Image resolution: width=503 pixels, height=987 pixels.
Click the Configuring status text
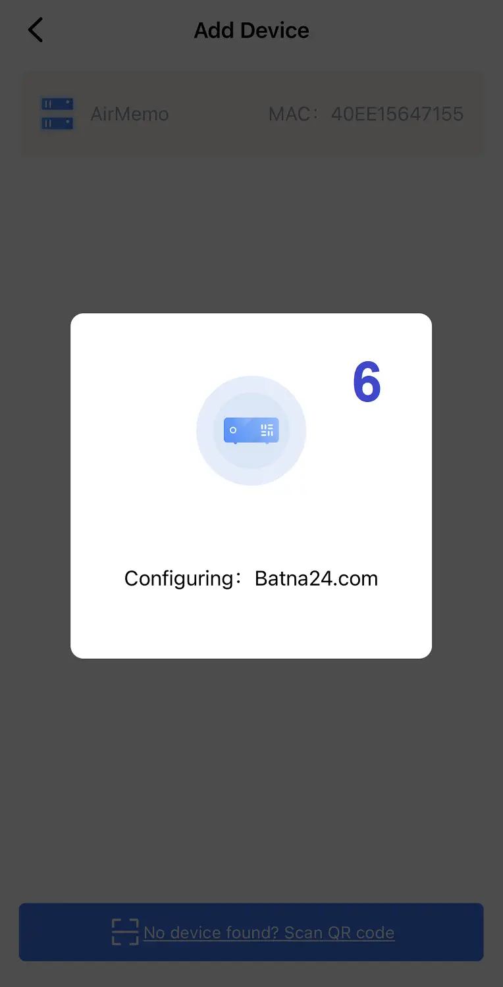(x=179, y=578)
